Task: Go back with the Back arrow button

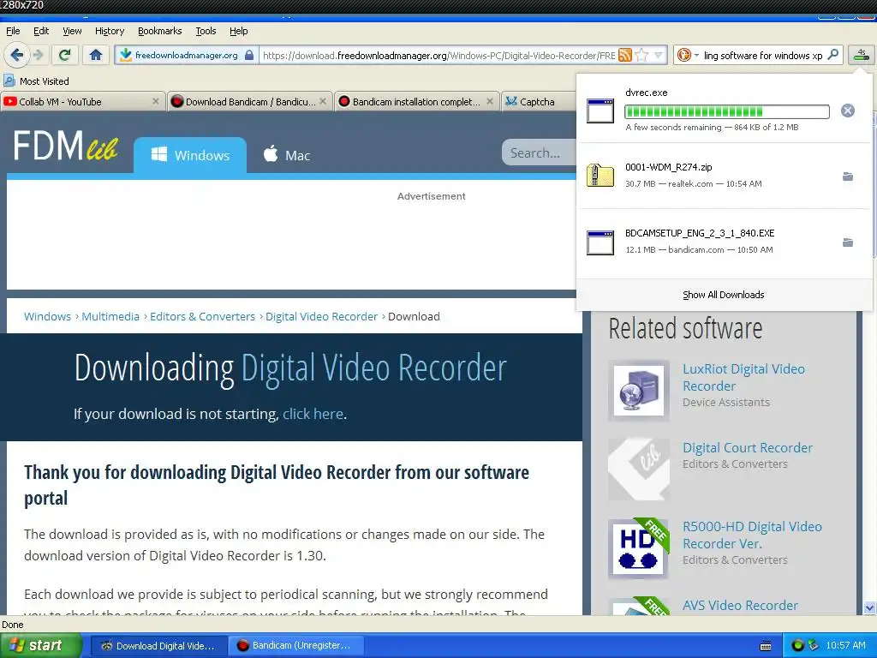Action: coord(16,55)
